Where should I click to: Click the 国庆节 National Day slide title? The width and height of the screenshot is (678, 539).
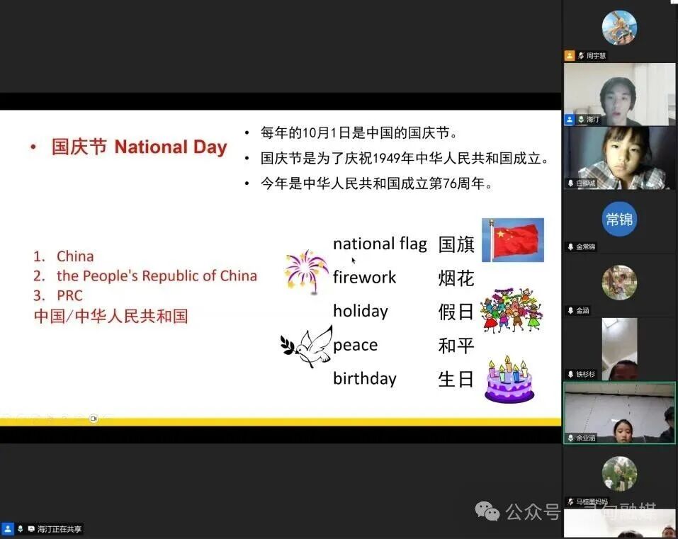click(x=140, y=147)
